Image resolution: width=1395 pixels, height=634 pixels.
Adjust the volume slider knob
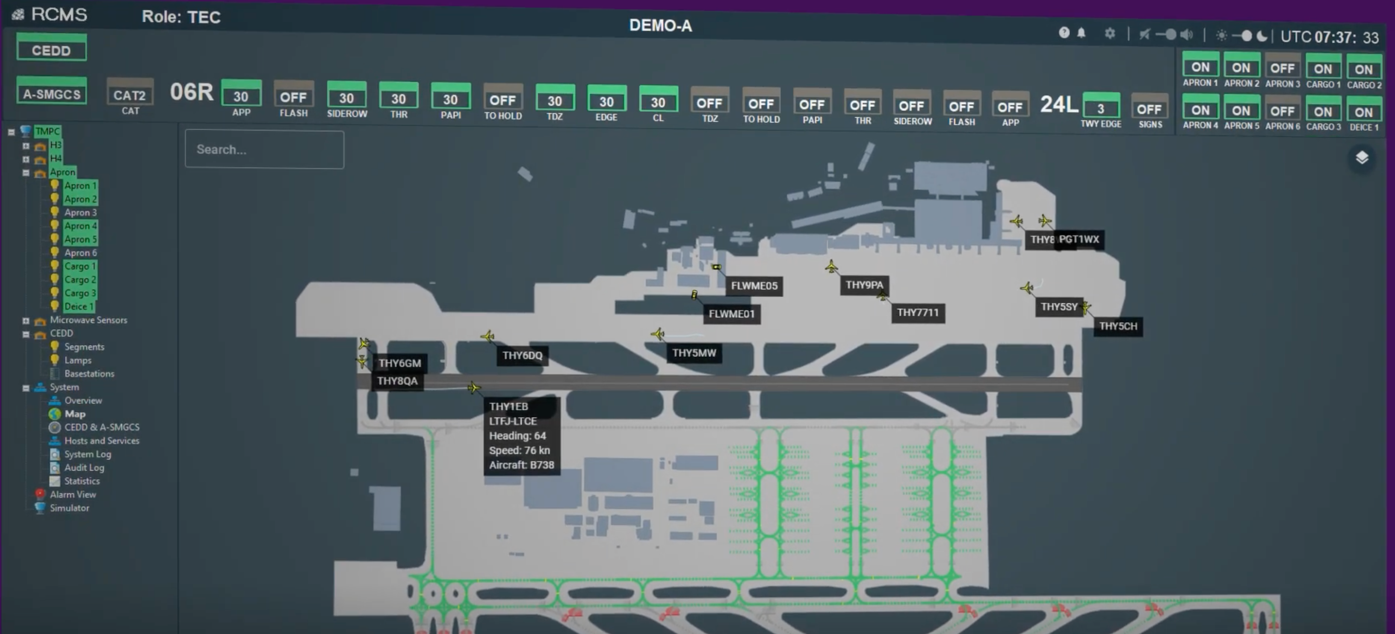click(1170, 35)
